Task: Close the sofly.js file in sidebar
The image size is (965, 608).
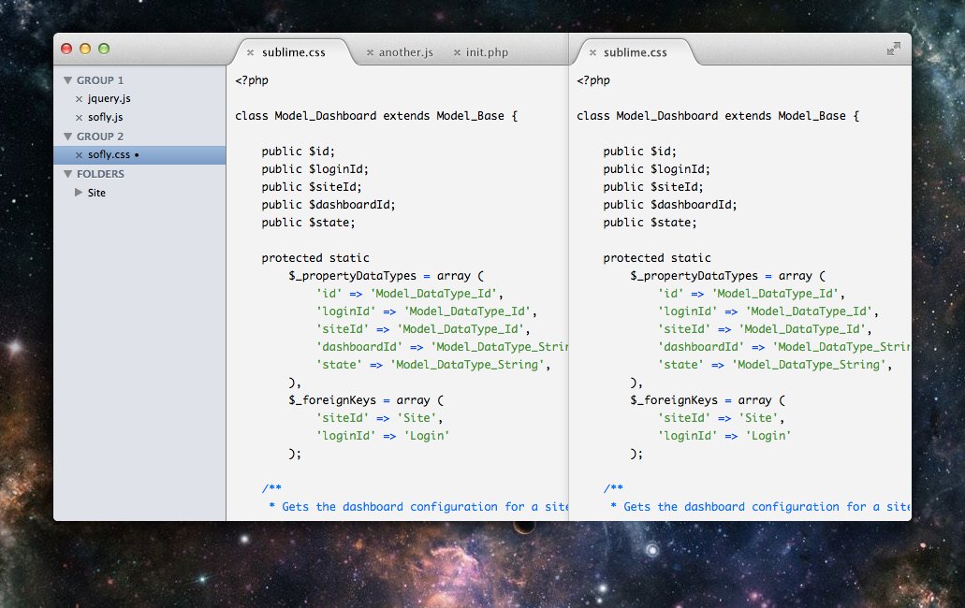Action: pos(79,118)
